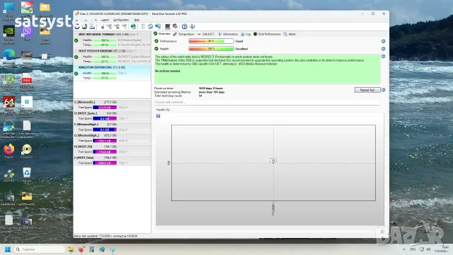This screenshot has width=453, height=255.
Task: Select the F: partition entry
Action: (x=112, y=127)
